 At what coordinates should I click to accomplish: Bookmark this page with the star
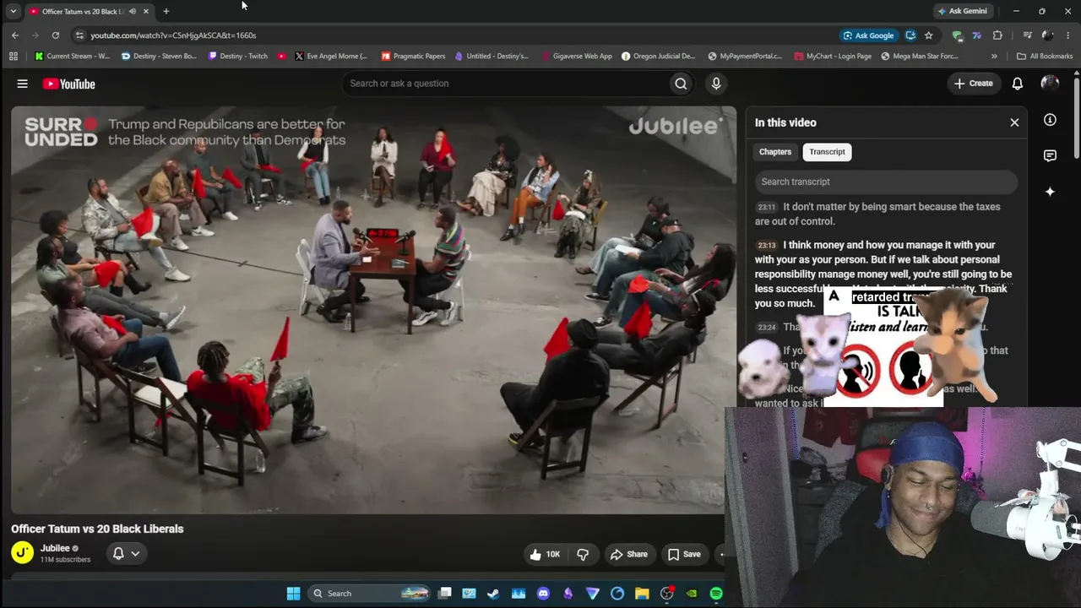[929, 35]
